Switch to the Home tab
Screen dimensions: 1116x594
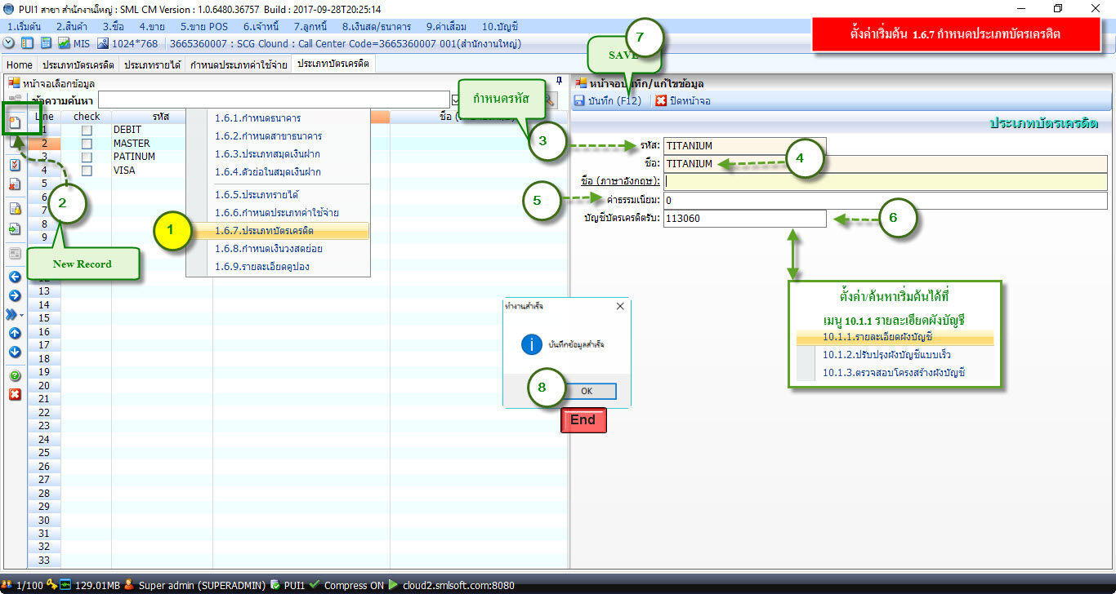coord(20,64)
